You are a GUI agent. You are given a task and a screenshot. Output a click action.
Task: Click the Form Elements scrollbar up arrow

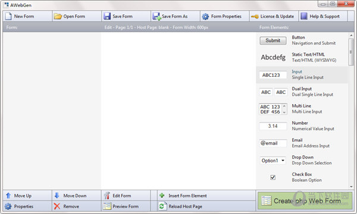click(x=351, y=35)
